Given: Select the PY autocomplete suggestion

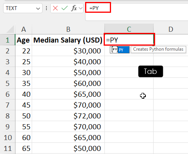Looking at the screenshot, I should tap(120, 50).
